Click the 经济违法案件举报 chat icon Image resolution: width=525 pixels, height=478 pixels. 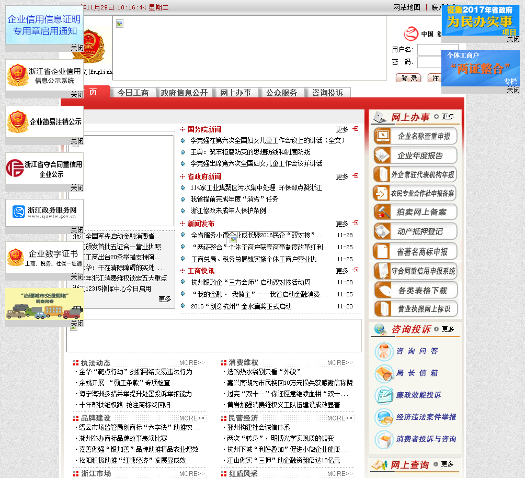(384, 417)
